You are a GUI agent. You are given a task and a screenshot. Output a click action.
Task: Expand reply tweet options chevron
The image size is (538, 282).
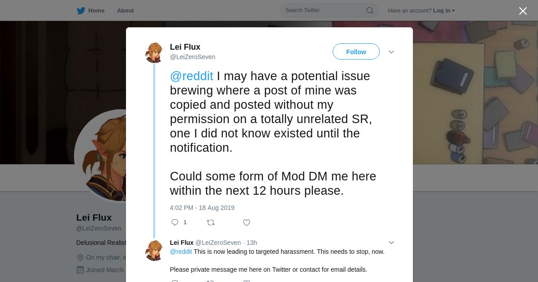391,243
